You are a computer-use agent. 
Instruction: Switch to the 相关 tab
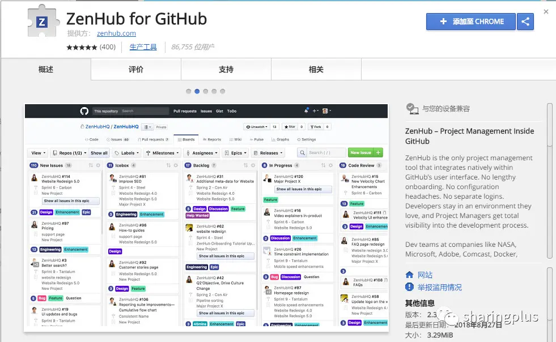click(316, 70)
